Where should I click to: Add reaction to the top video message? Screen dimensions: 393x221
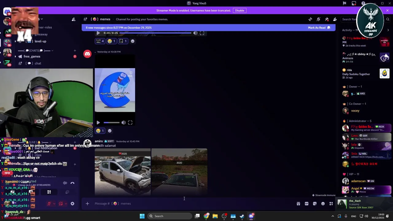133,41
